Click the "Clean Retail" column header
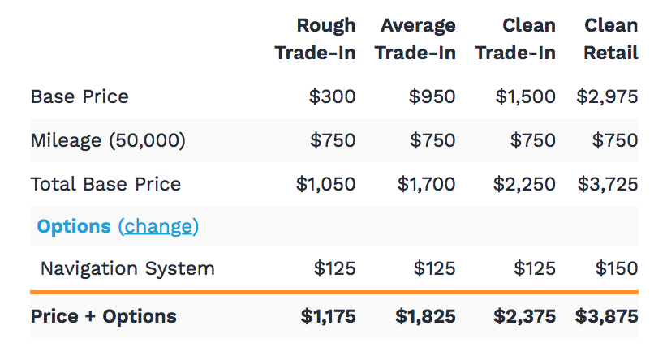 [x=610, y=39]
